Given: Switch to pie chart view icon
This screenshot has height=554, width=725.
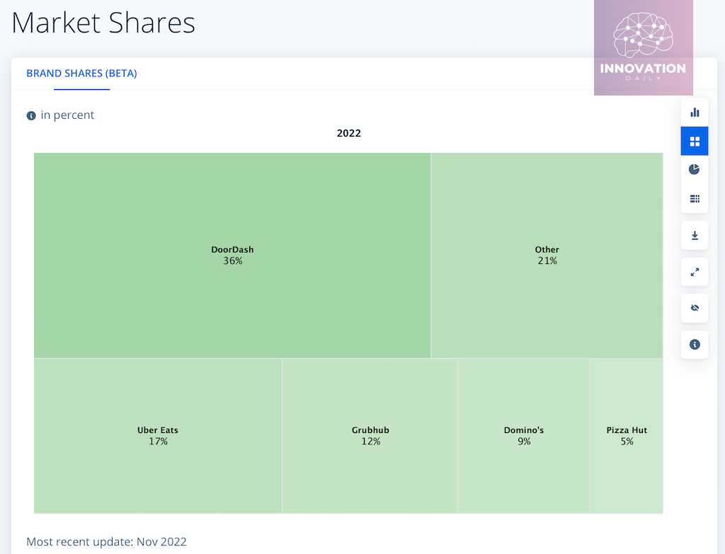Looking at the screenshot, I should coord(695,170).
